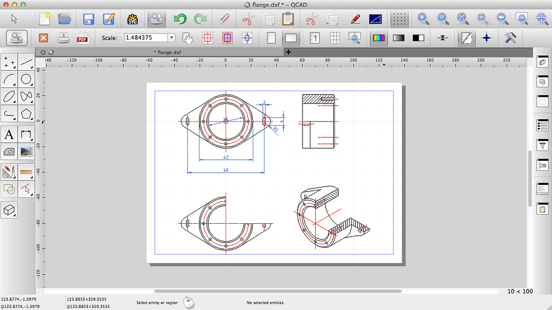Select portrait page orientation
Screen dimensions: 552x310
pyautogui.click(x=271, y=38)
